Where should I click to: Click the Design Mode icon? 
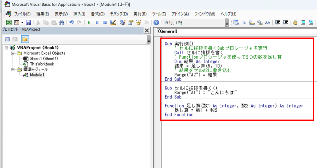coord(113,22)
